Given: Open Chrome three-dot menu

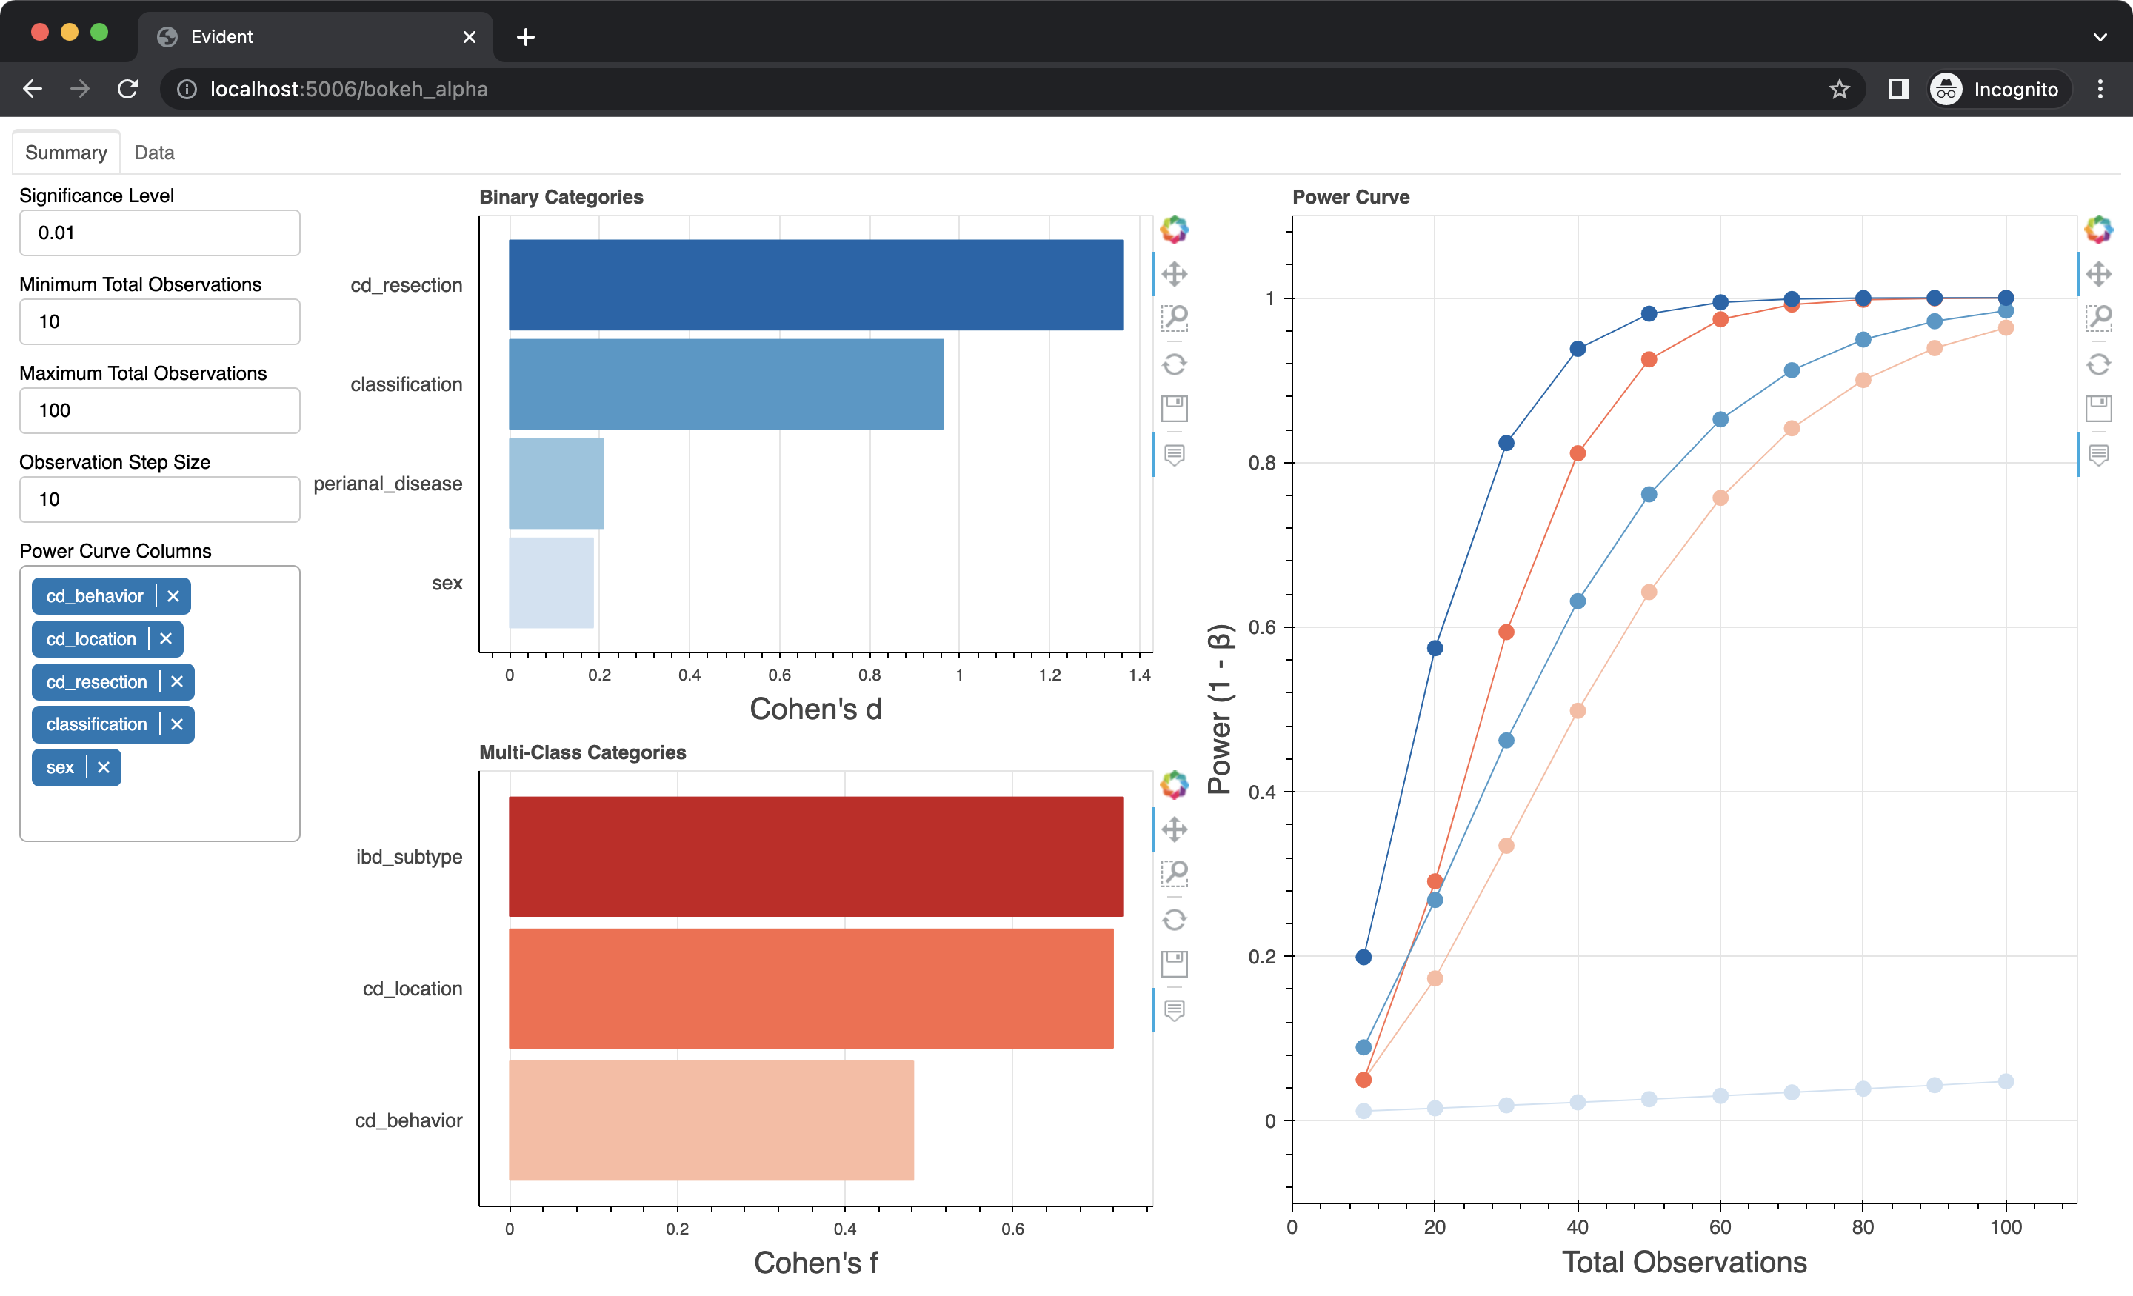Looking at the screenshot, I should click(x=2099, y=89).
